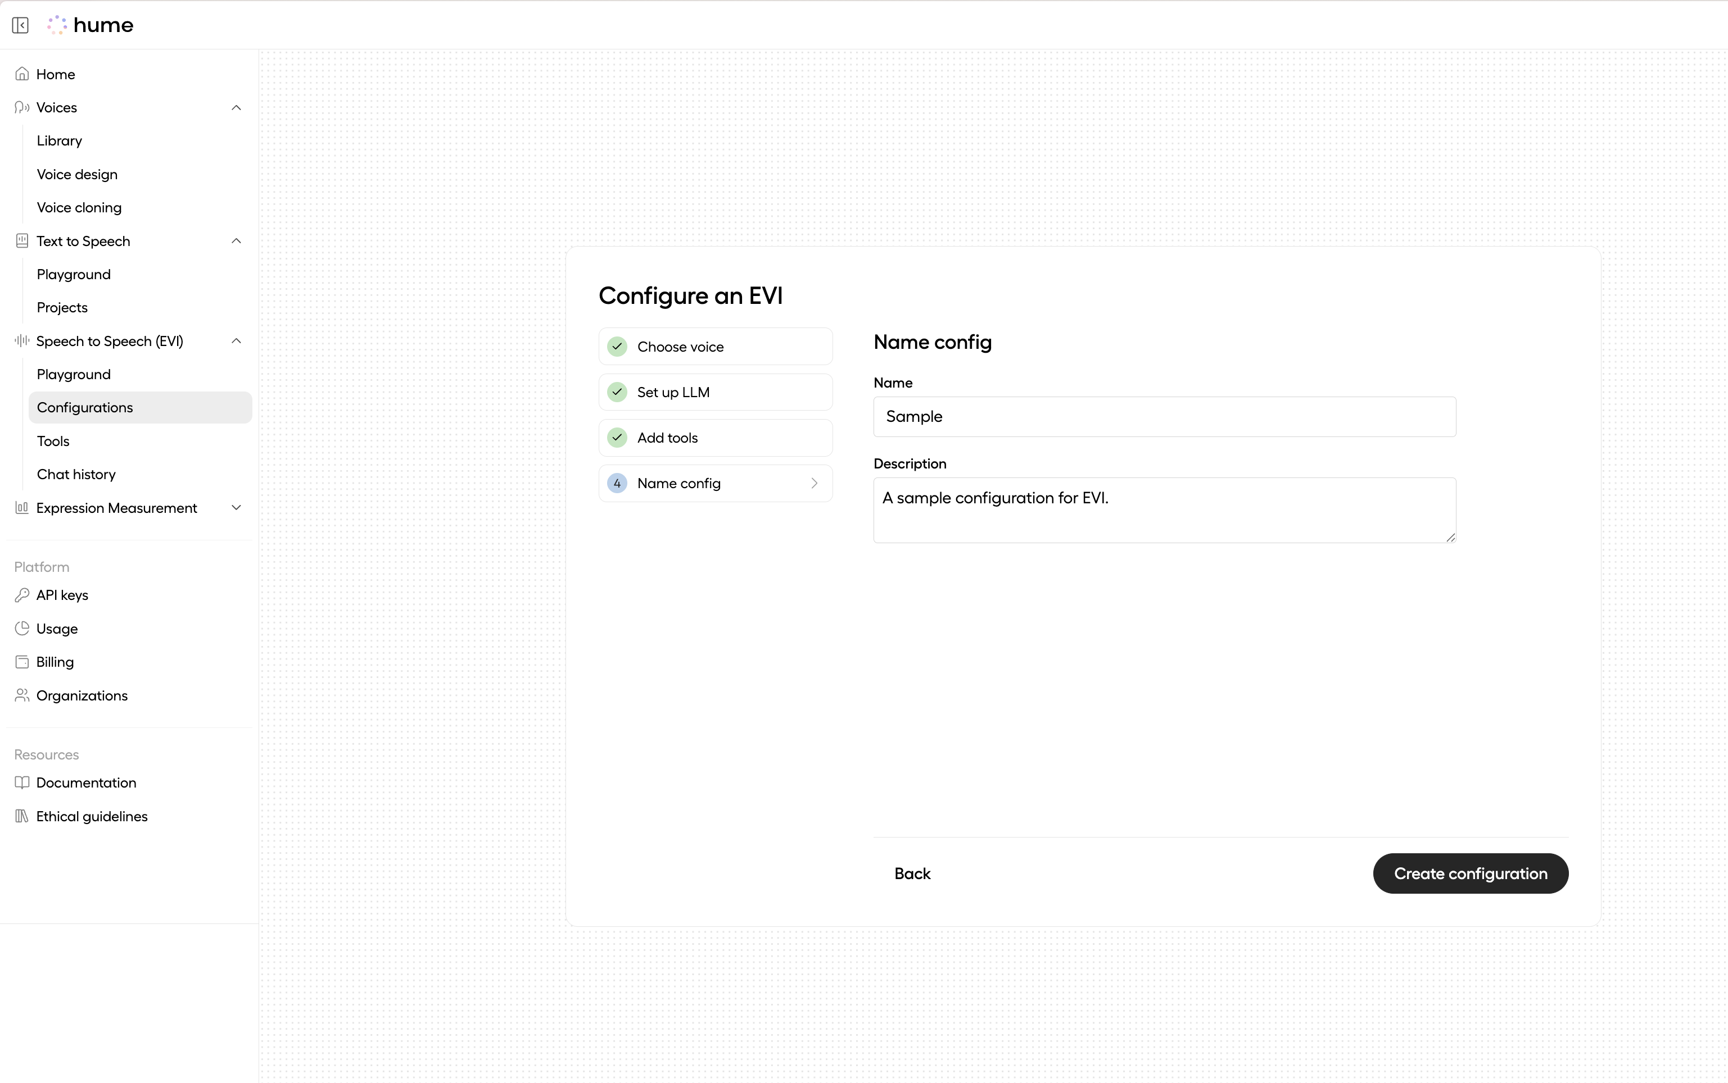Collapse the Voices section

coord(235,107)
